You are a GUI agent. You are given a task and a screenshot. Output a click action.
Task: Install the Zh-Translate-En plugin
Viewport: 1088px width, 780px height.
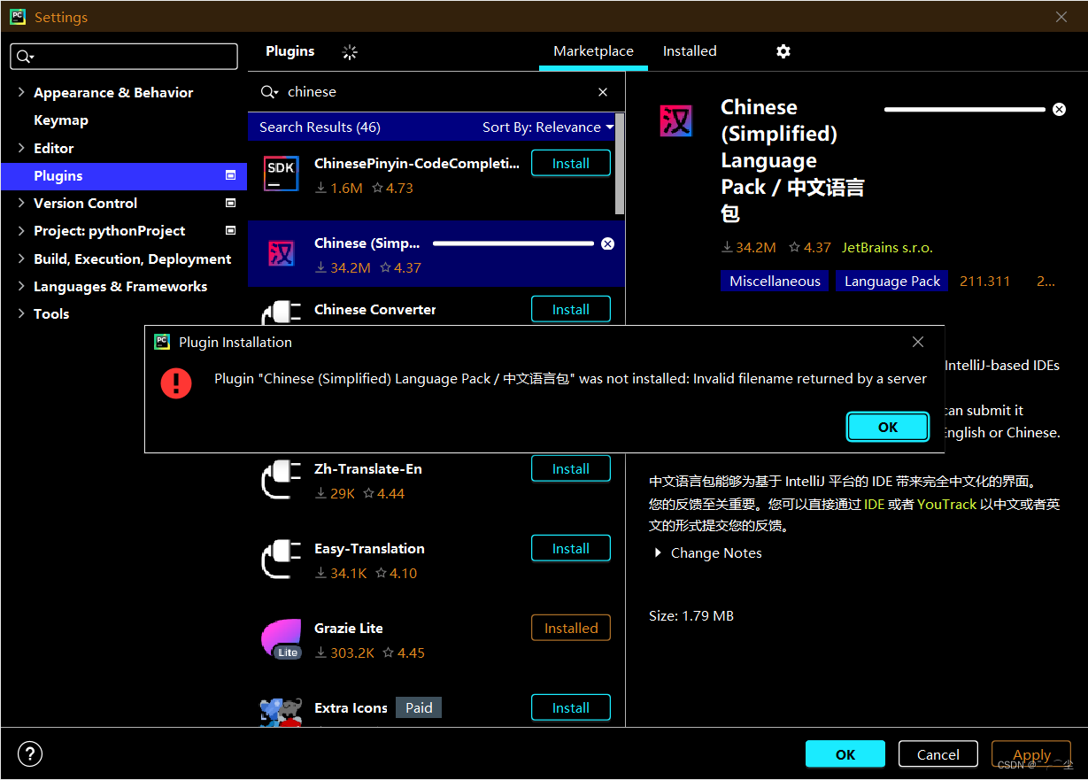click(x=571, y=468)
